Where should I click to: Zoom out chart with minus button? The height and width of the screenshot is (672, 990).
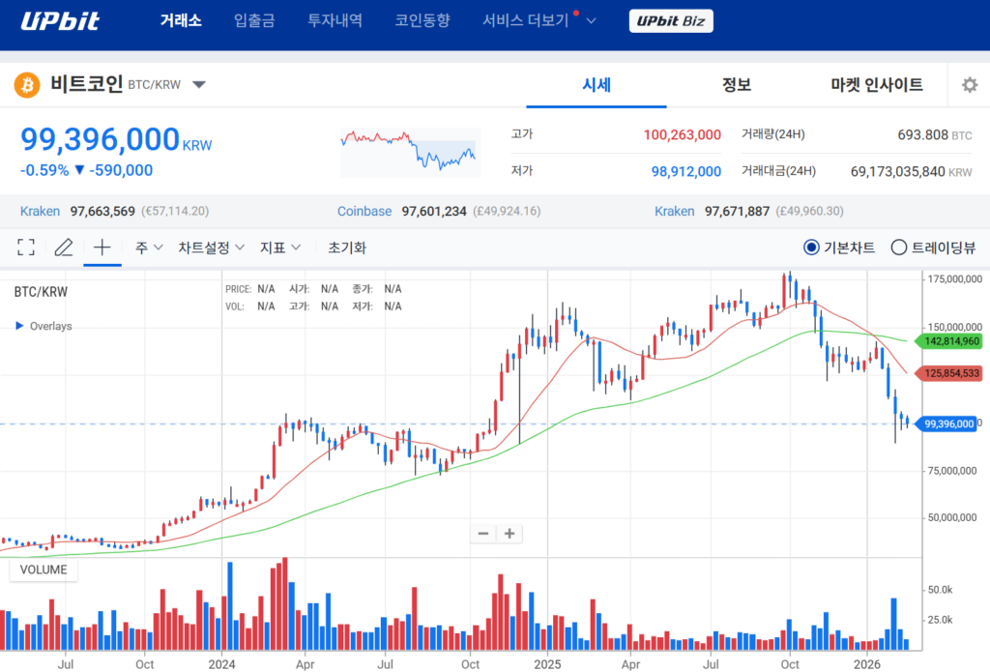coord(483,534)
